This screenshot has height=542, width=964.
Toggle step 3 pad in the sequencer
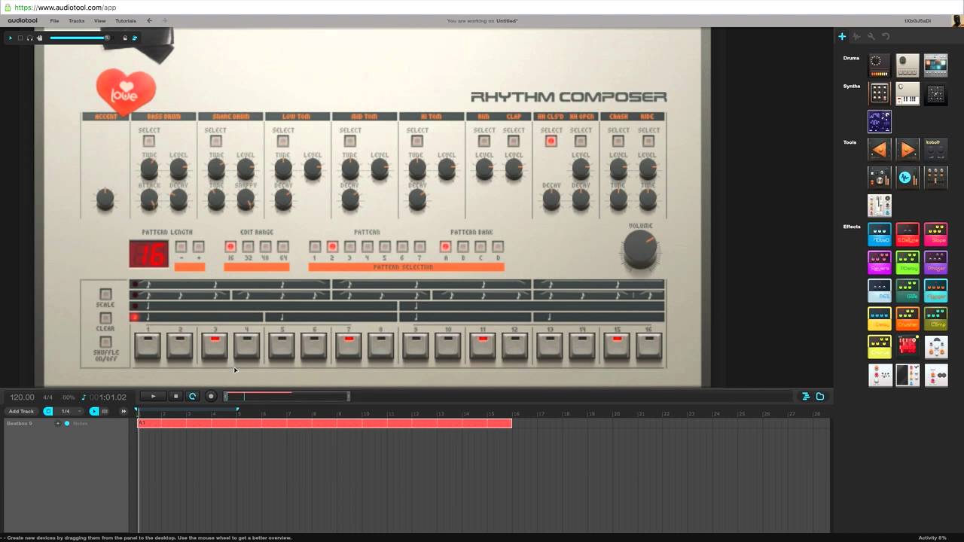[x=215, y=346]
